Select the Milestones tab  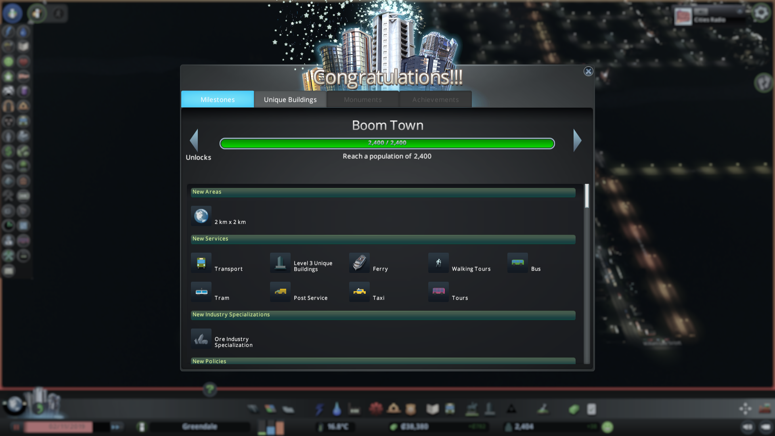coord(218,99)
